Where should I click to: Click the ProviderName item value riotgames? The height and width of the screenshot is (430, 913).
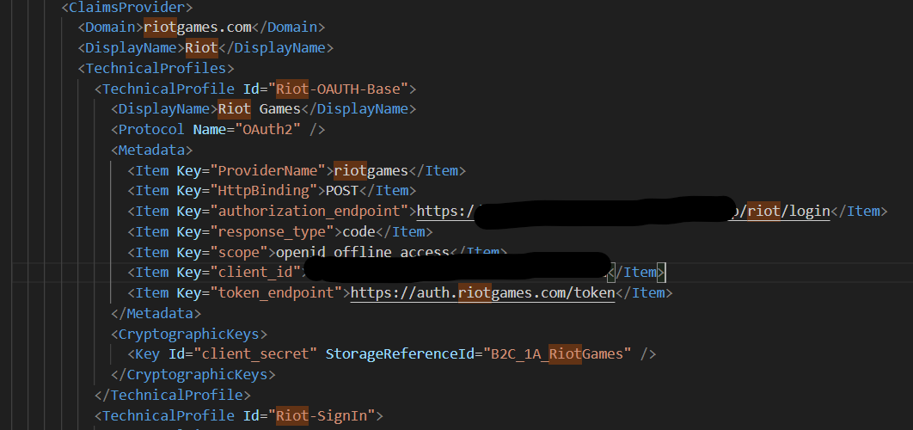click(x=371, y=171)
